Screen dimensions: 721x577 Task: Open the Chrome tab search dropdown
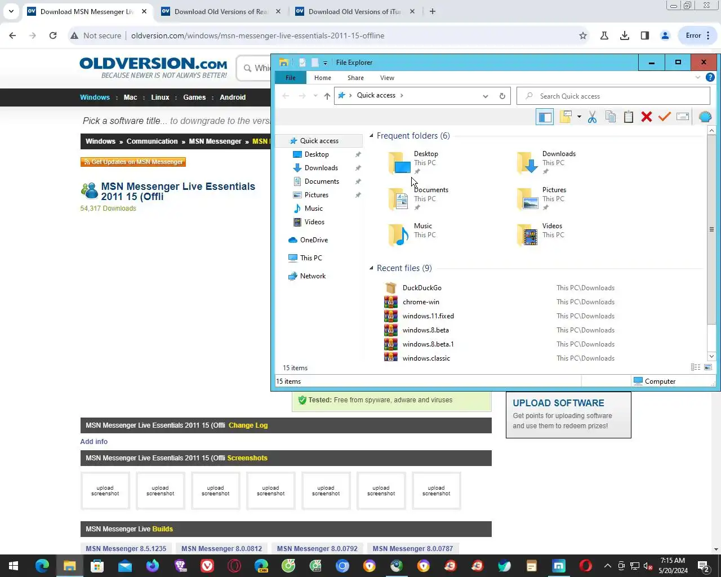pyautogui.click(x=11, y=11)
